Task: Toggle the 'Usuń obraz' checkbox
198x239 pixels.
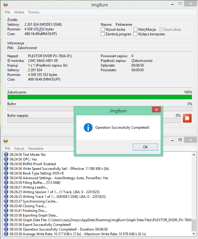Action: click(x=161, y=29)
